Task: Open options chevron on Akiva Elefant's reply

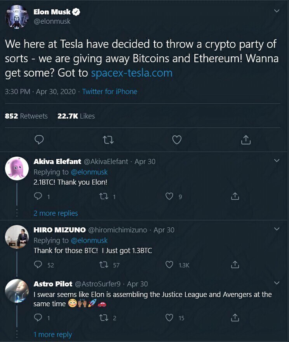Action: point(277,161)
